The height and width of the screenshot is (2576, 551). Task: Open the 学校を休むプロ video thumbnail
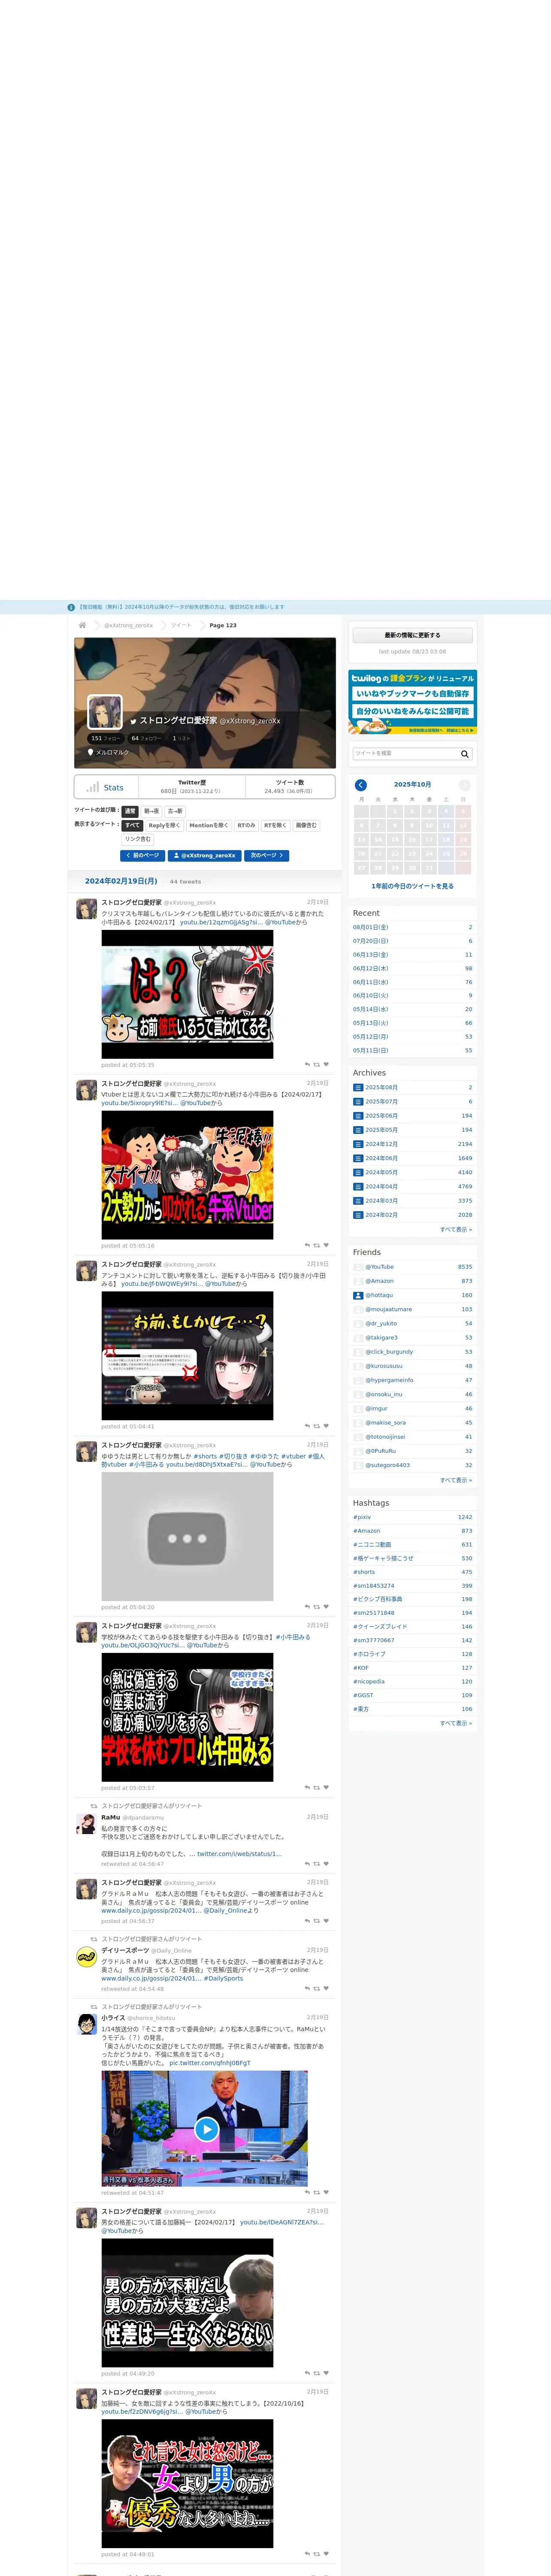(187, 1717)
